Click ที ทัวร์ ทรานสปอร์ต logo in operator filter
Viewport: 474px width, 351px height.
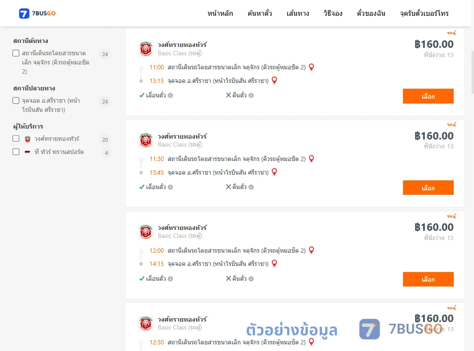[28, 152]
